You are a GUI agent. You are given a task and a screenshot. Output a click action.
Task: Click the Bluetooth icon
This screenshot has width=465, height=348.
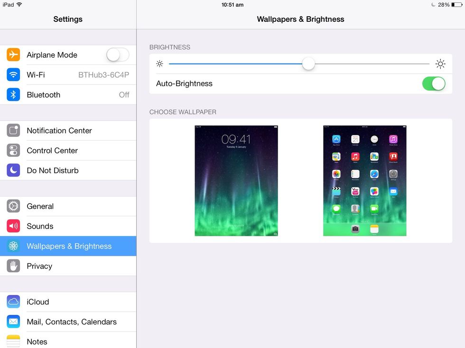pos(13,95)
